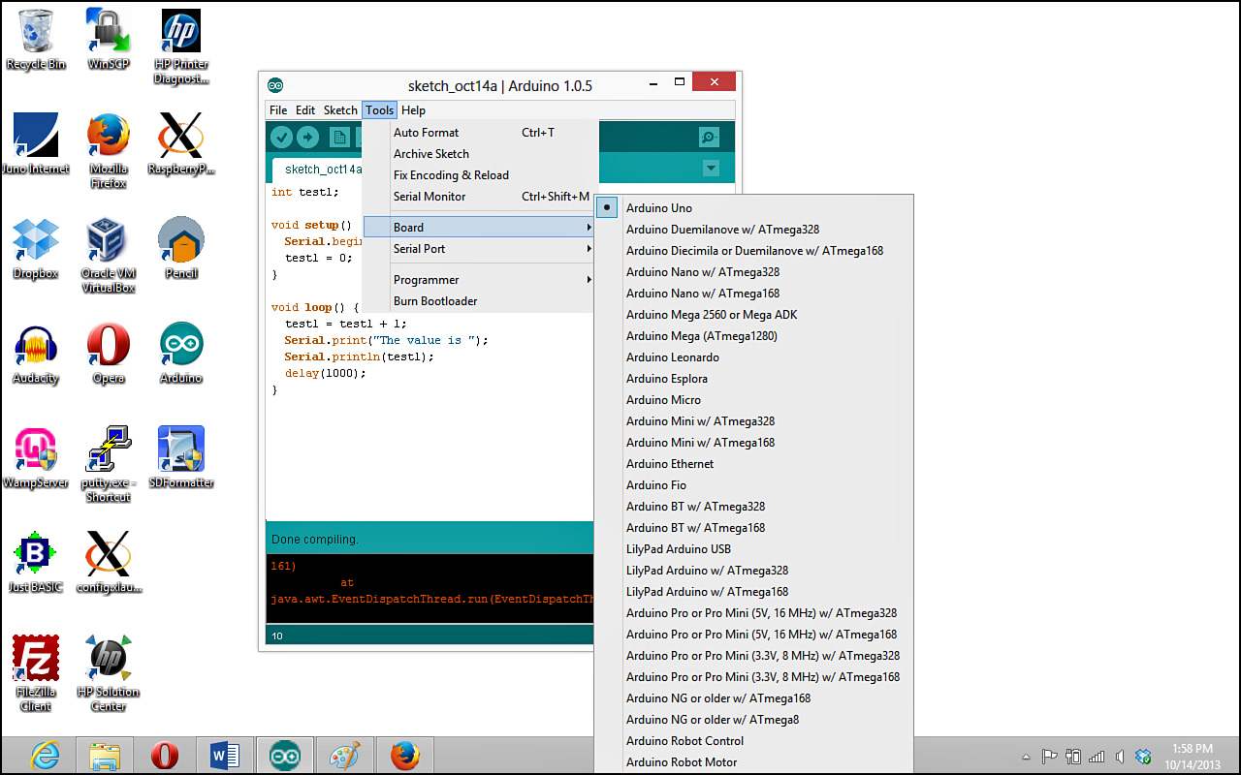Viewport: 1241px width, 775px height.
Task: Open Recycle Bin desktop icon
Action: point(36,39)
